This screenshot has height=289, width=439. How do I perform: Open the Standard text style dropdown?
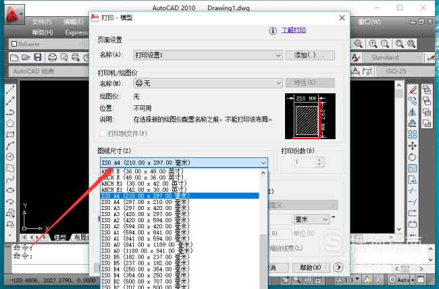click(x=392, y=57)
